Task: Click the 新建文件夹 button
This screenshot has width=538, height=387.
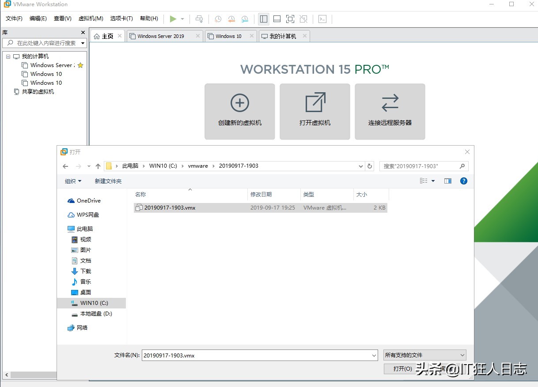Action: point(108,181)
